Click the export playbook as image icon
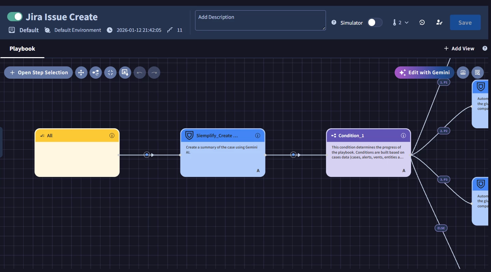Viewport: 491px width, 272px height. (x=125, y=73)
